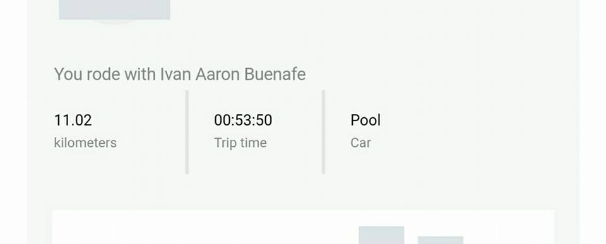Click the Pool ride type

(x=365, y=120)
